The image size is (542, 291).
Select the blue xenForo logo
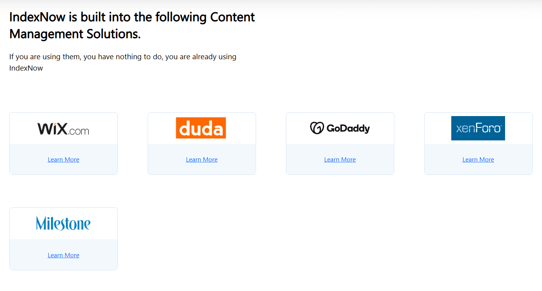pos(478,128)
